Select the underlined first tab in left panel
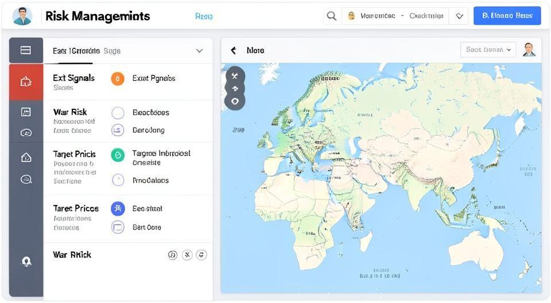 pyautogui.click(x=72, y=51)
